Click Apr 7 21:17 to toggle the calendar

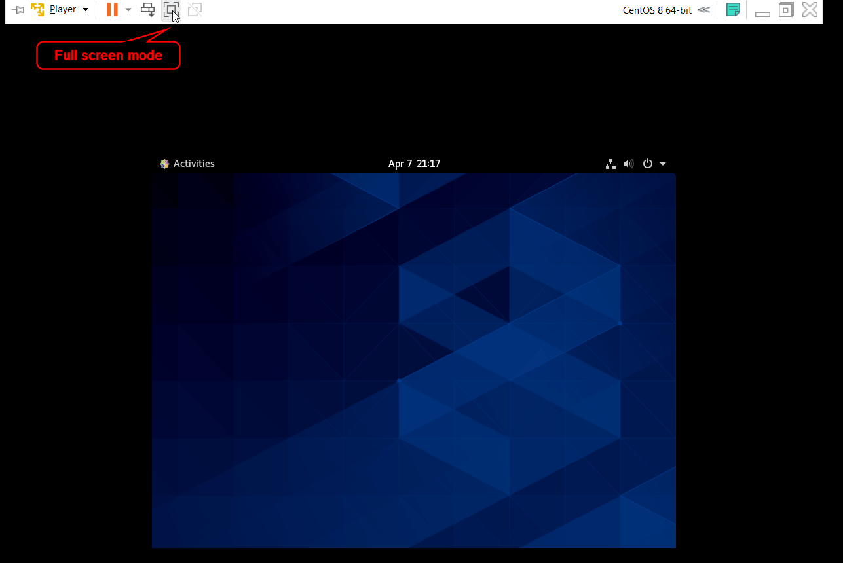(414, 163)
